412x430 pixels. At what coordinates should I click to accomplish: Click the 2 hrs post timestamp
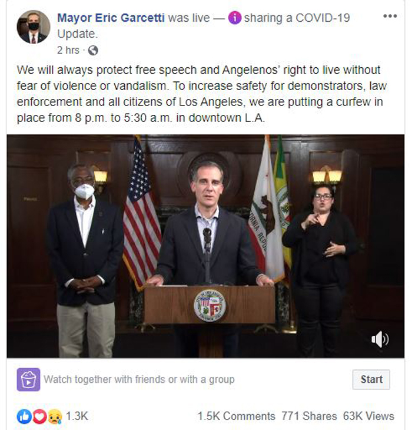(69, 50)
